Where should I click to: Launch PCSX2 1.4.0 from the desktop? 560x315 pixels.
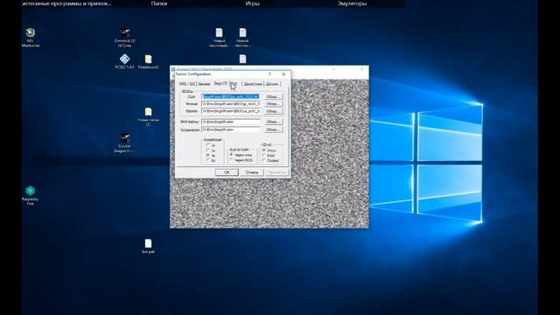pyautogui.click(x=124, y=61)
